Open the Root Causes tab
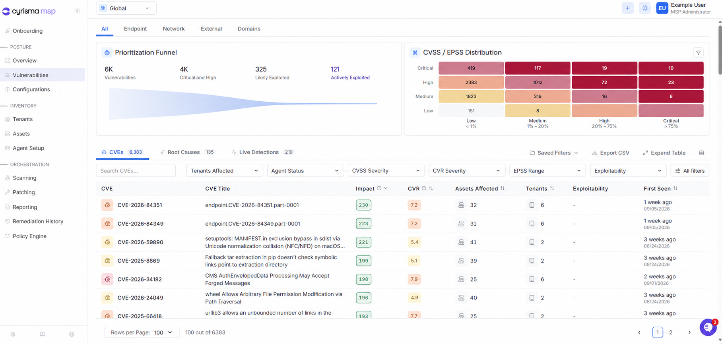Viewport: 722px width, 344px height. (187, 152)
